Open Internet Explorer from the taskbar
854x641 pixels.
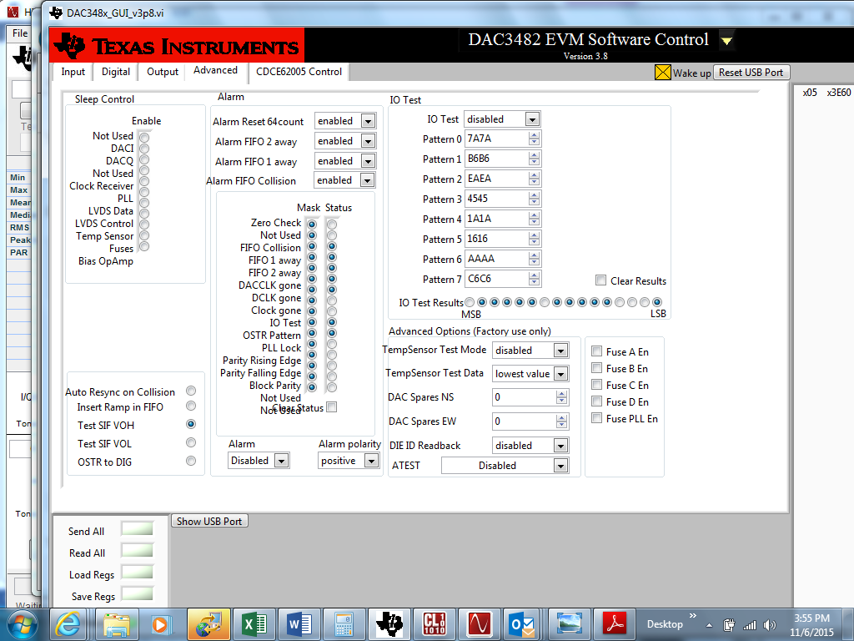68,624
